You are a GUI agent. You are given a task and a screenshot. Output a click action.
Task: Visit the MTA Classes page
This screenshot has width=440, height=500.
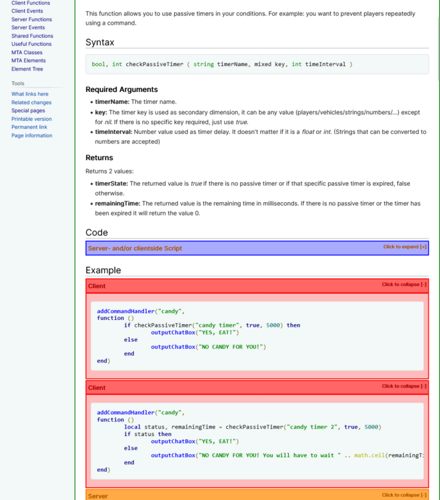pyautogui.click(x=27, y=52)
